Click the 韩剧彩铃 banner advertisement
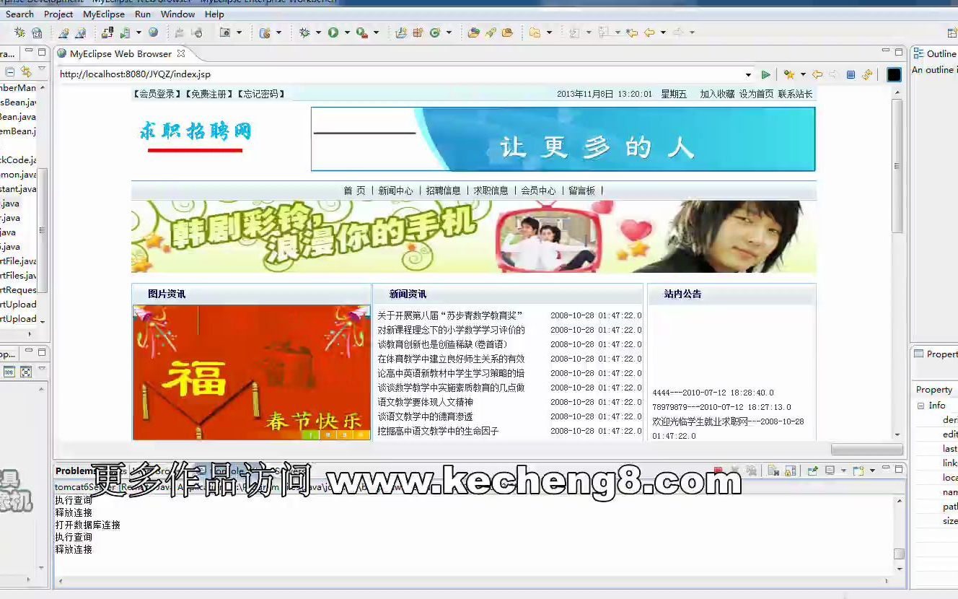Screen dimensions: 958x599 474,237
